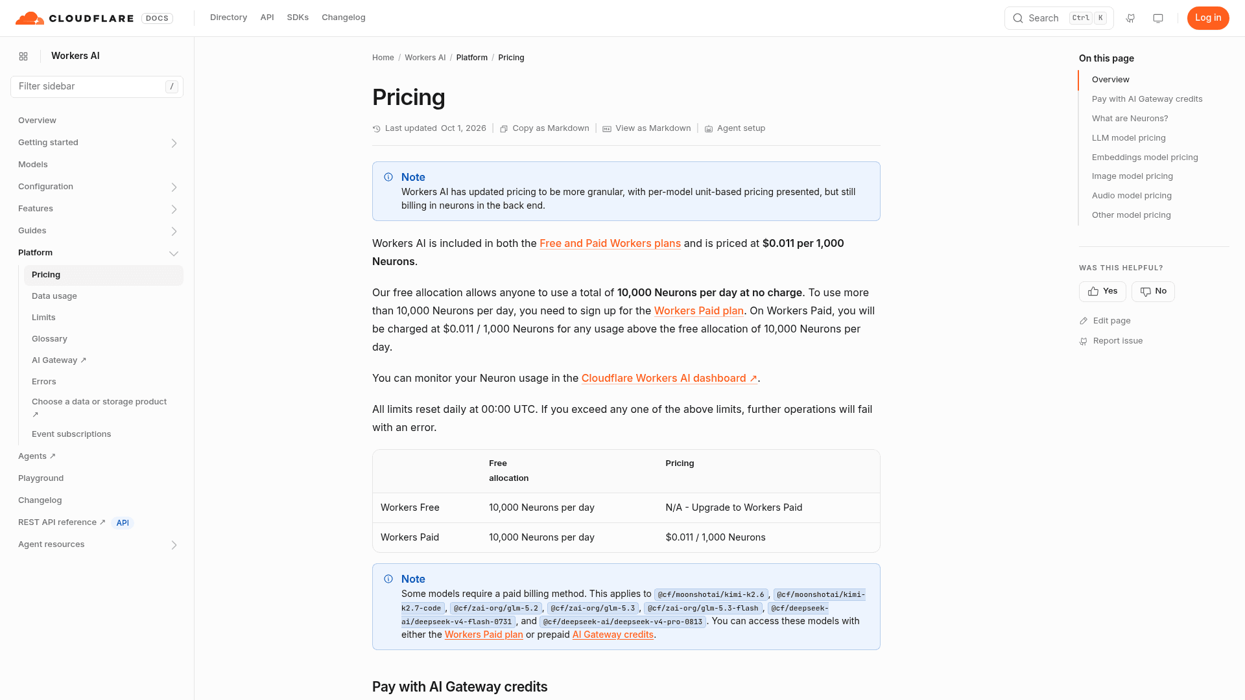1245x700 pixels.
Task: Open the Glossary sidebar page
Action: point(49,339)
